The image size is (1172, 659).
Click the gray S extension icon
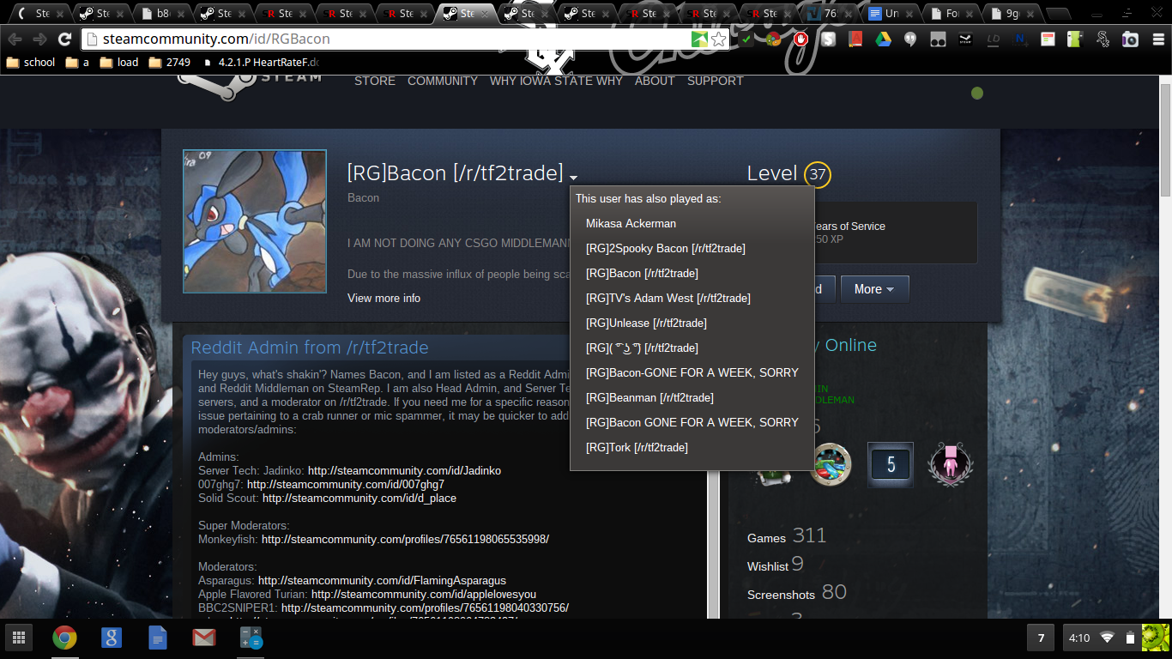tap(828, 39)
